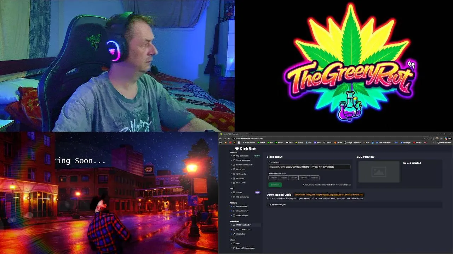Open Tipping under TTS section
Screen dimensions: 453x254
pyautogui.click(x=239, y=192)
